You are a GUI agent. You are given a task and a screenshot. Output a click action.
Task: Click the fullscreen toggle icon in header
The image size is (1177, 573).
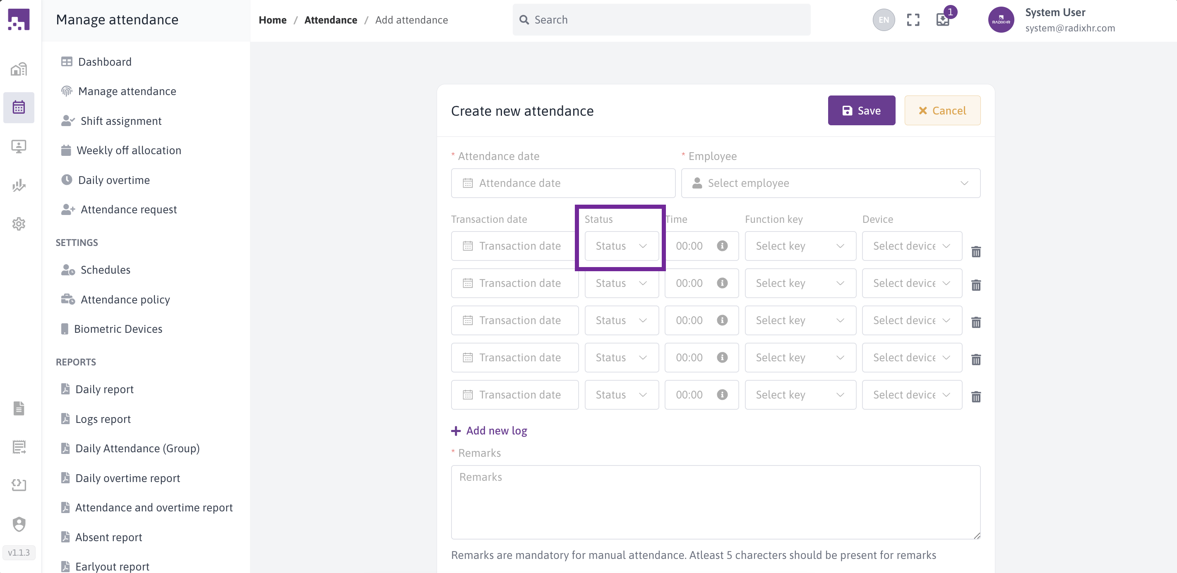coord(913,19)
